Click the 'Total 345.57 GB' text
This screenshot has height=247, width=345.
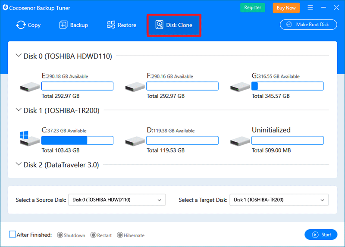click(x=271, y=96)
